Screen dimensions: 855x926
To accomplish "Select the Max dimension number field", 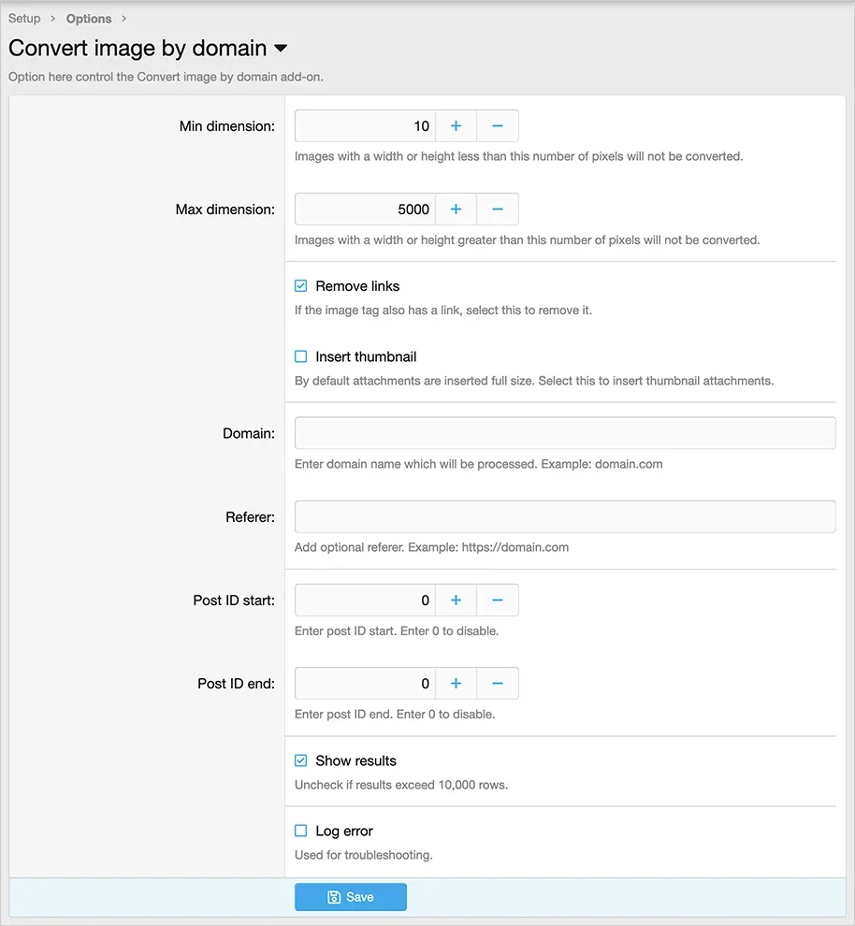I will pos(366,210).
